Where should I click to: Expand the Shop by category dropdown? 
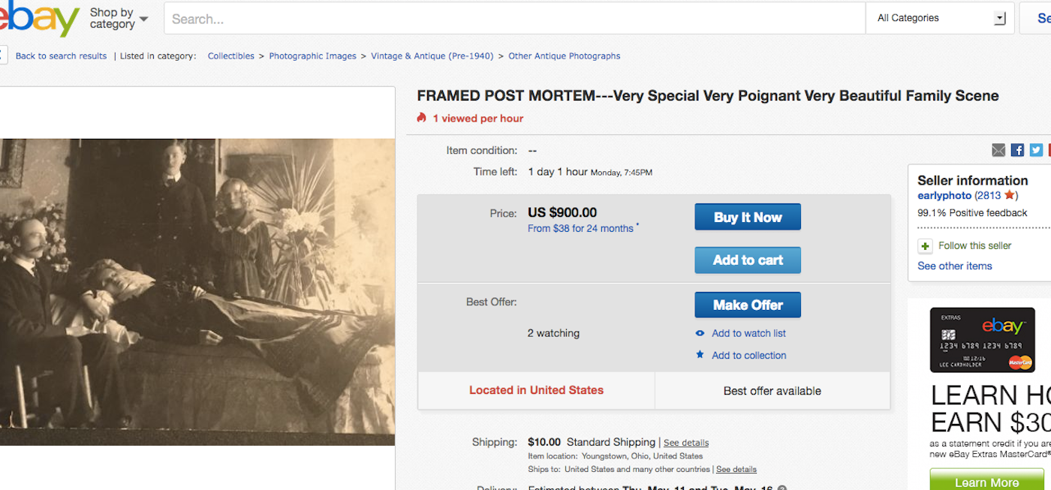119,18
